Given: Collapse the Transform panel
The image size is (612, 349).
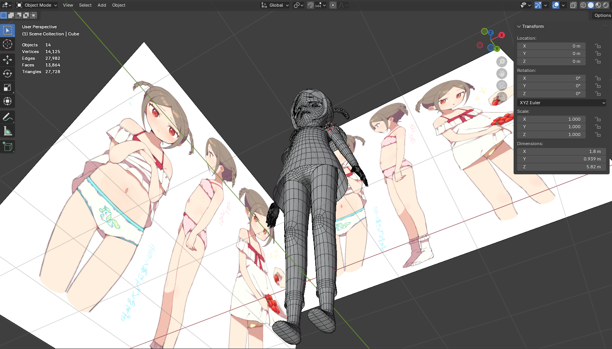Looking at the screenshot, I should (x=519, y=26).
